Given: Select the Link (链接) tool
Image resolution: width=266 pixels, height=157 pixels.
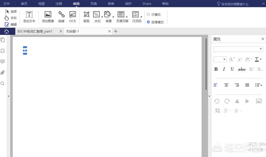Looking at the screenshot, I should (62, 17).
